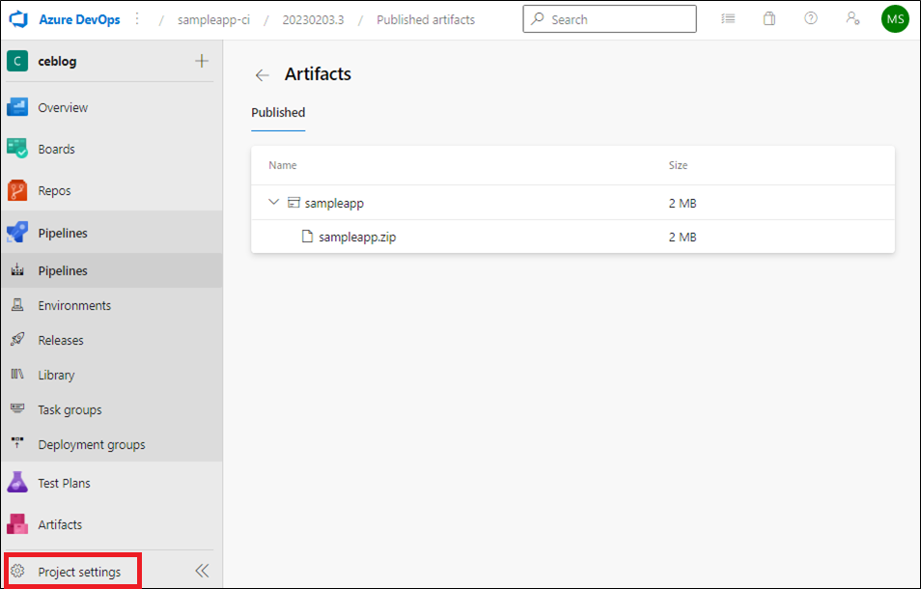Open the Library menu item

click(112, 375)
